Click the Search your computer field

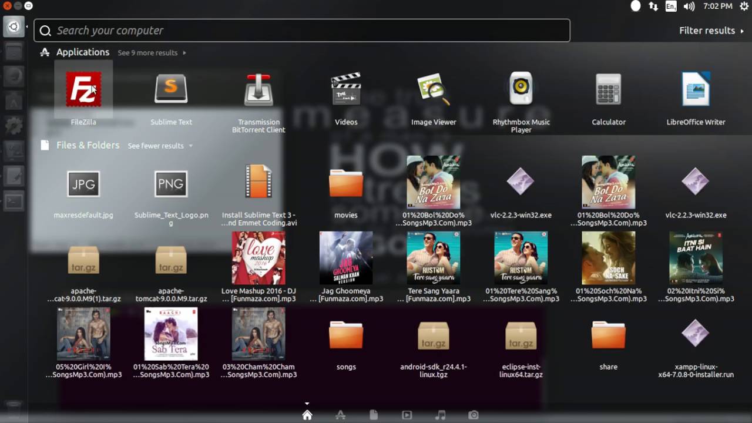[302, 31]
